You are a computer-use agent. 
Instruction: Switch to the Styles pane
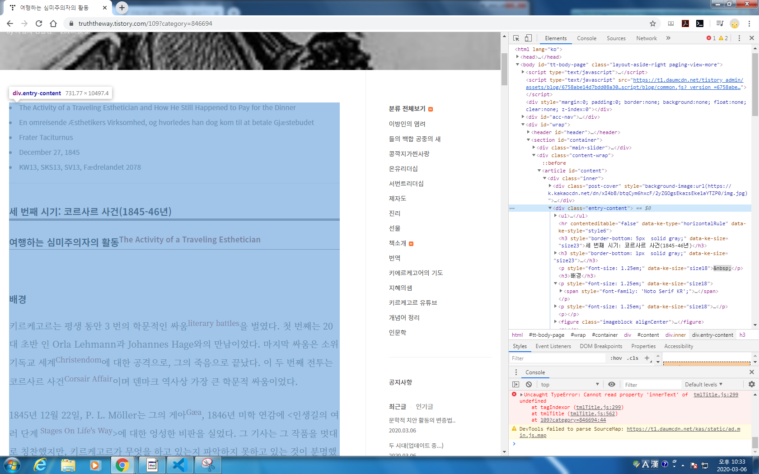(520, 346)
